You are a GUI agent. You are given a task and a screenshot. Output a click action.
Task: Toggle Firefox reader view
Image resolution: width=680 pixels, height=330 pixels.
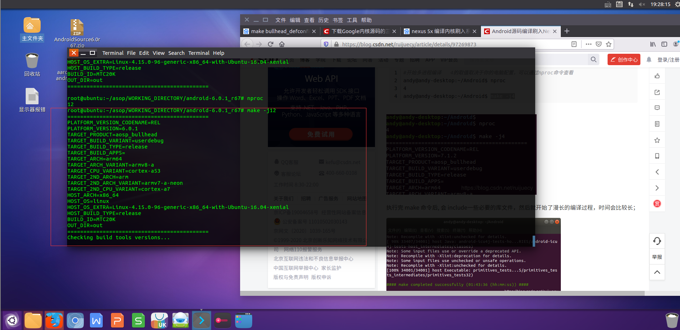[574, 44]
